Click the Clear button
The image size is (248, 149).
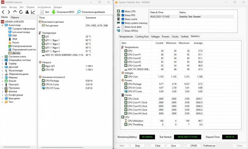(x=158, y=145)
